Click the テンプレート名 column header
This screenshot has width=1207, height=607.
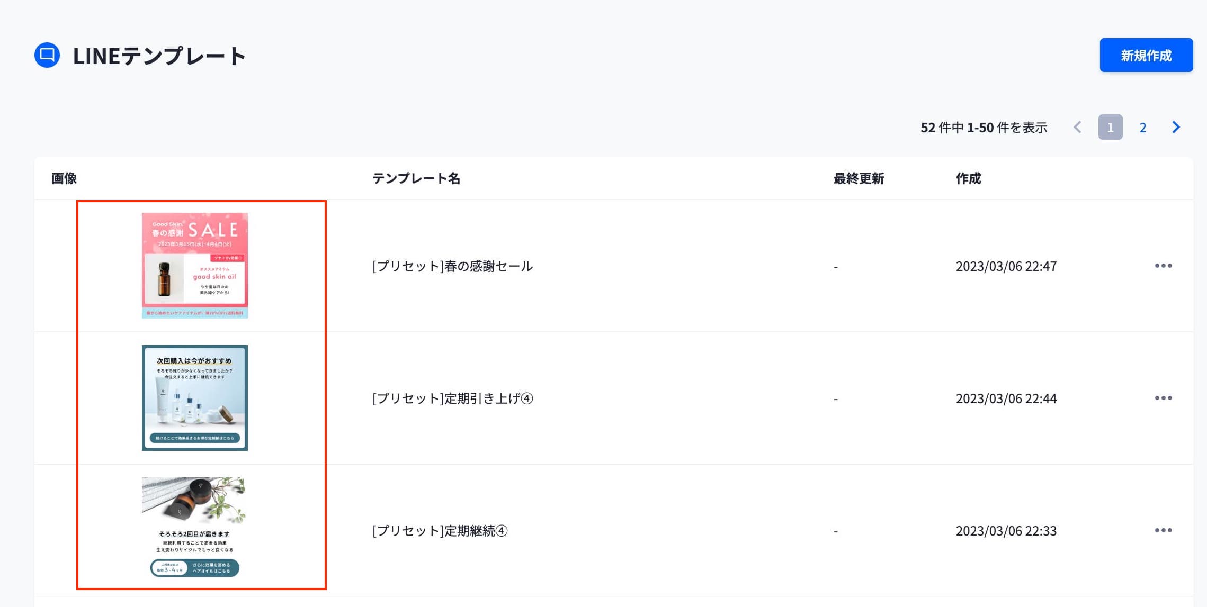(416, 179)
